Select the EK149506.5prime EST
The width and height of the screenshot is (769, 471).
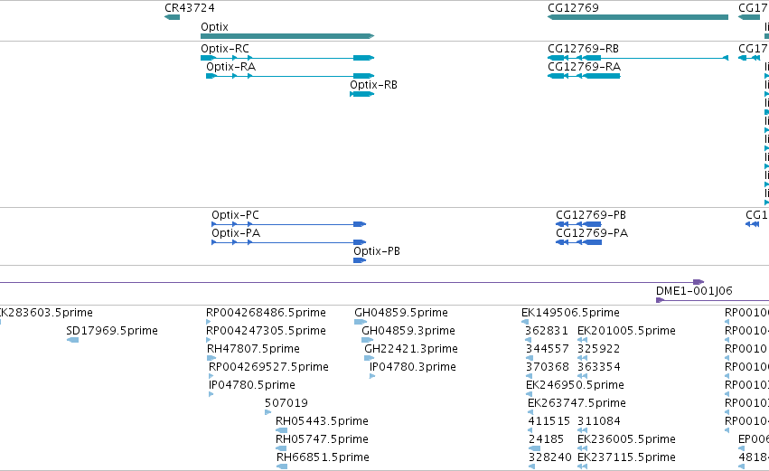point(525,322)
